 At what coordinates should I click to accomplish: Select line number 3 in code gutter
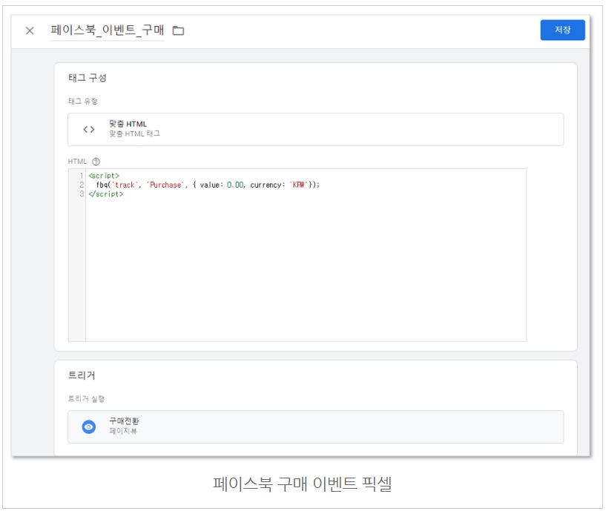pyautogui.click(x=82, y=194)
